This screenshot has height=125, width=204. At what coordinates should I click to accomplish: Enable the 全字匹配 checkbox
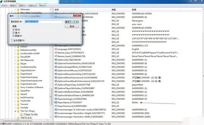click(12, 40)
